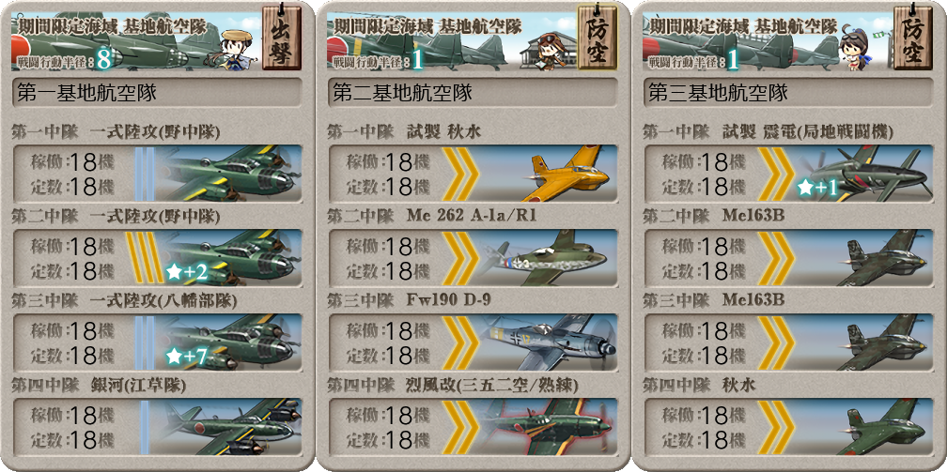Toggle third base 防空 wooden tag
The height and width of the screenshot is (472, 947).
(x=912, y=38)
